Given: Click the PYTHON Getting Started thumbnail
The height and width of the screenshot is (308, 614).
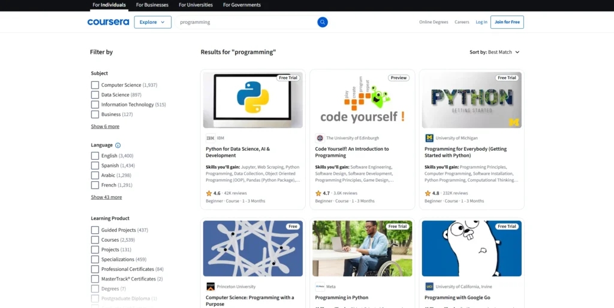Looking at the screenshot, I should click(471, 100).
